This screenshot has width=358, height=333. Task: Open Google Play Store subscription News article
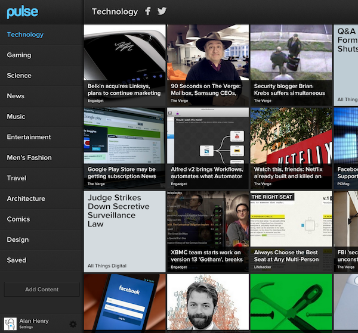coord(125,148)
